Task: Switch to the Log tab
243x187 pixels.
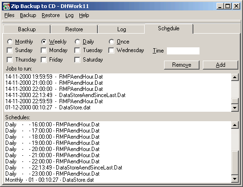Action: coord(121,29)
